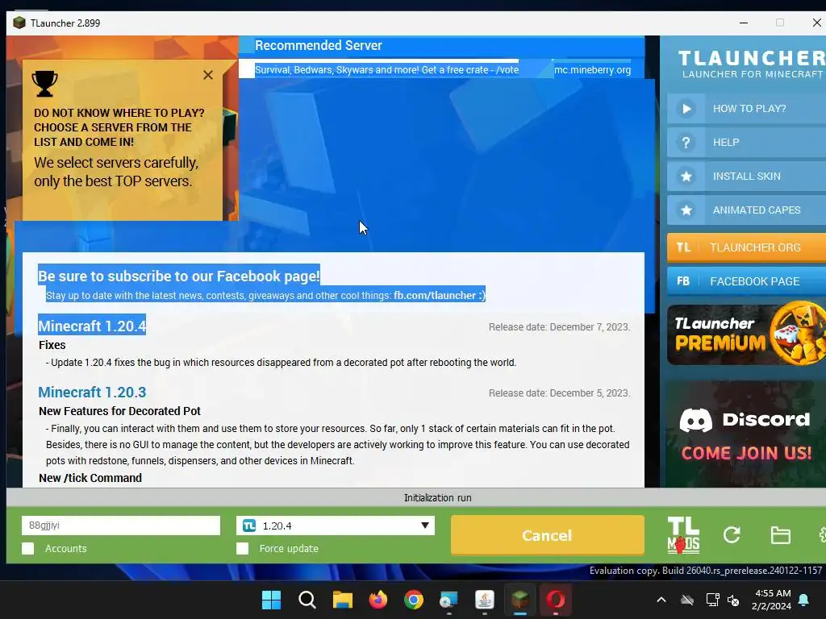Viewport: 826px width, 619px height.
Task: Click the Survival, Bedwars, Skywars server description
Action: [386, 70]
